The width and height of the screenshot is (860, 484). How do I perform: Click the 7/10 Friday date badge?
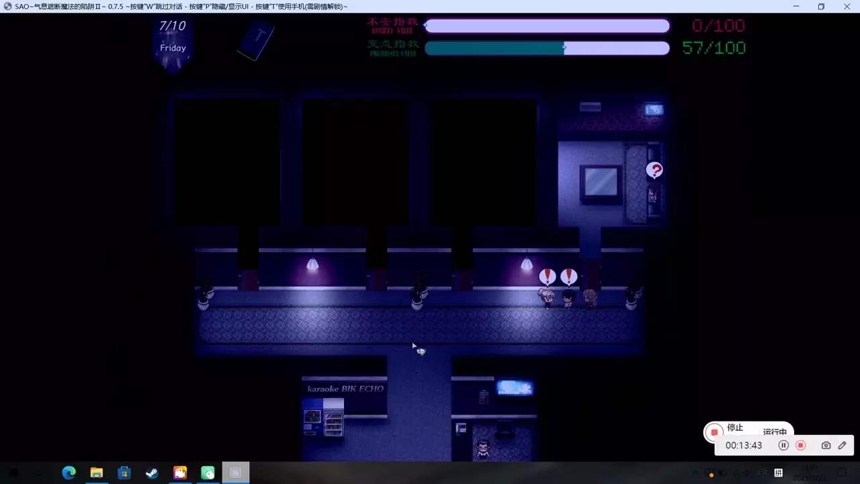[x=173, y=42]
